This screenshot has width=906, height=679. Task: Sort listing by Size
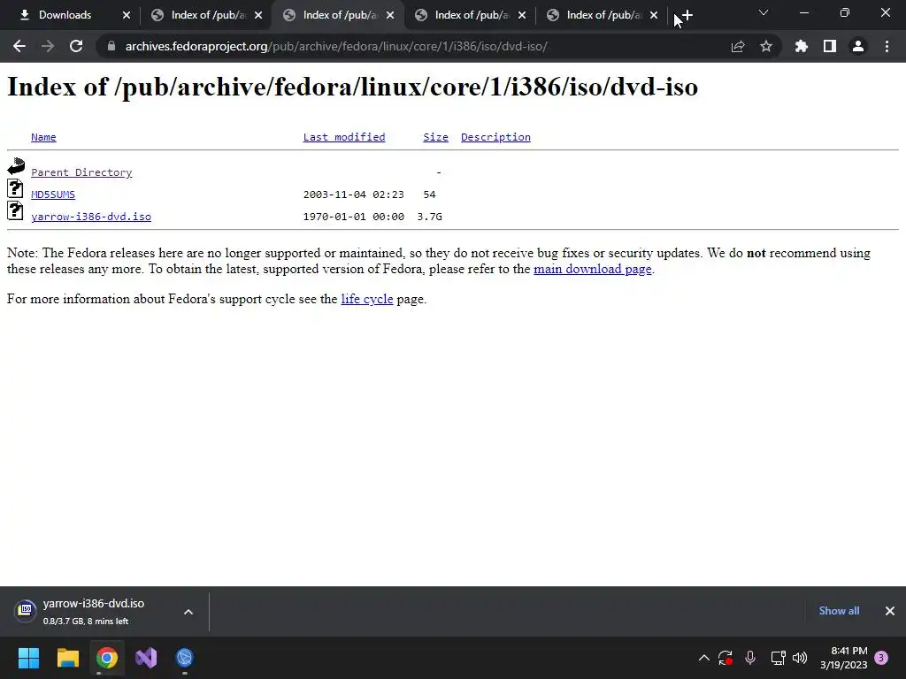(435, 137)
